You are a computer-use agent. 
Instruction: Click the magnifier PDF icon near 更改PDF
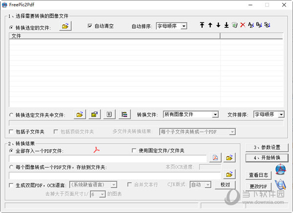click(x=280, y=184)
